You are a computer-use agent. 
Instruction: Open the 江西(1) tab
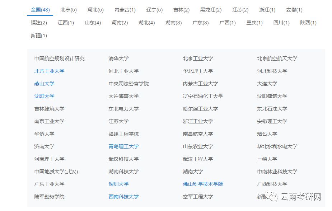(x=66, y=23)
